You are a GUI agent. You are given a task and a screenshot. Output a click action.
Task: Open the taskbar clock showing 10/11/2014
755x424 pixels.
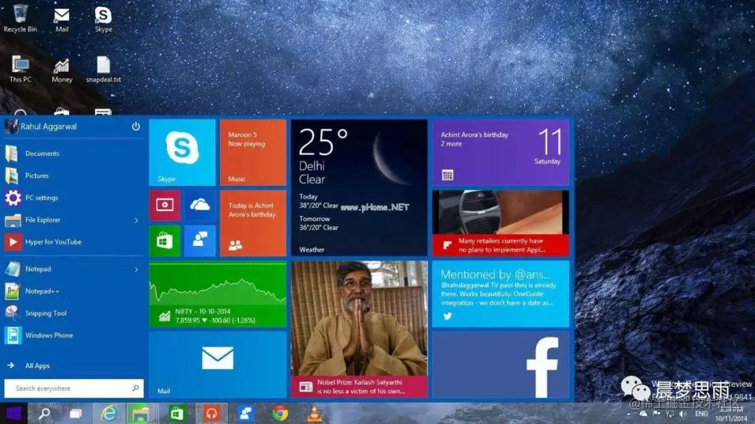(731, 414)
